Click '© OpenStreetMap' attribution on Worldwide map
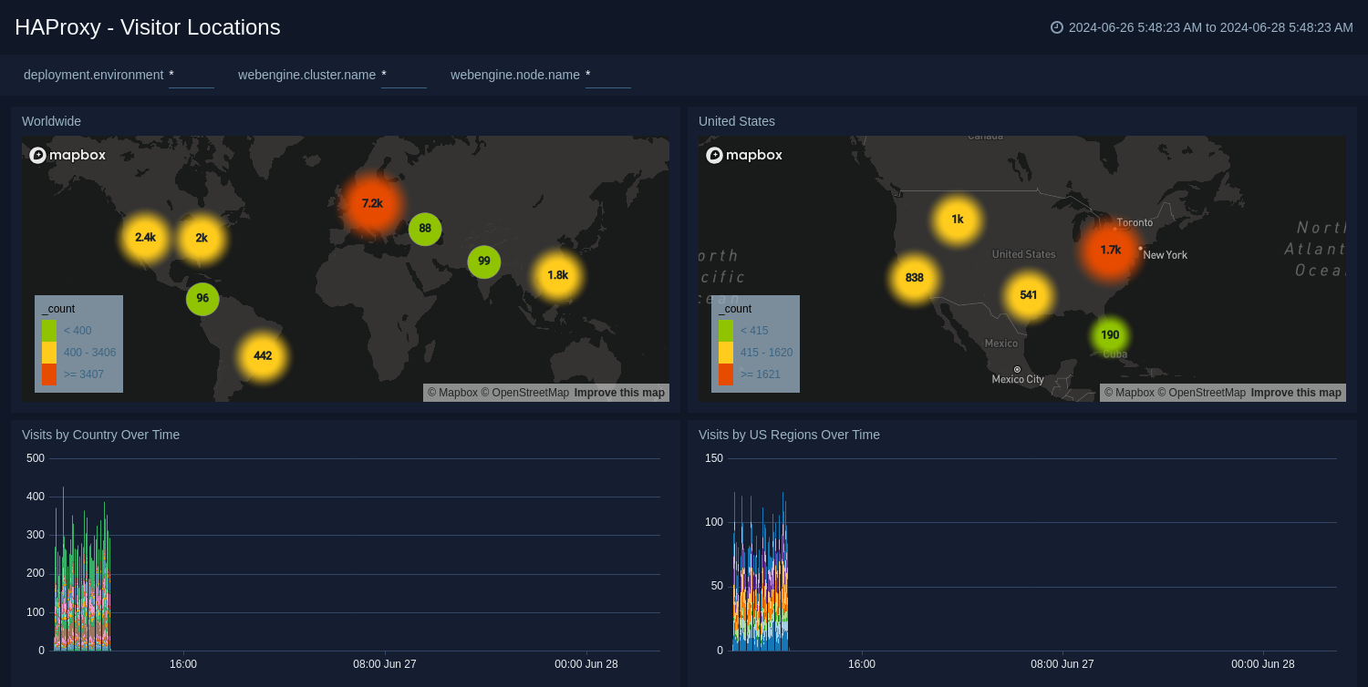 coord(525,393)
